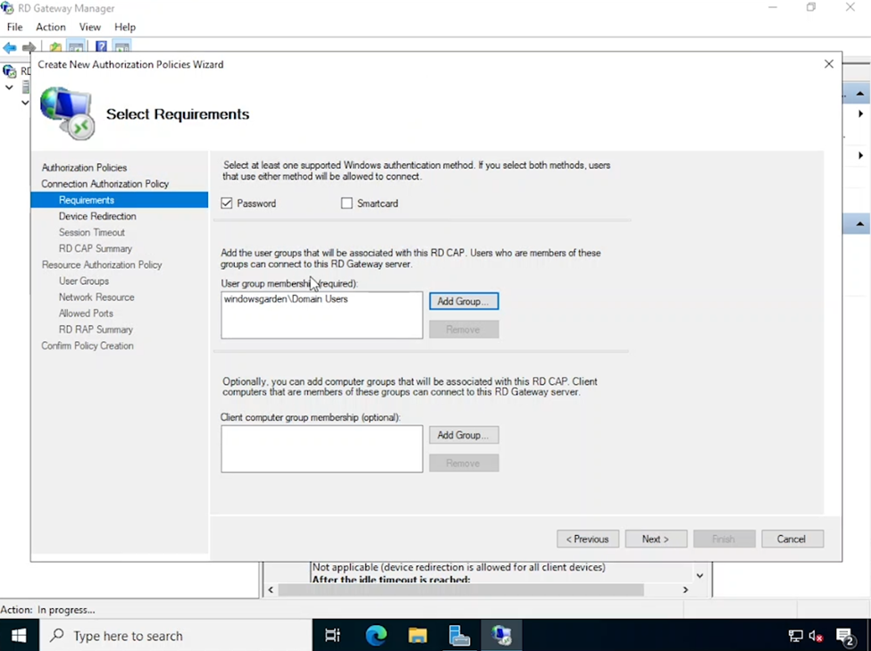Open File Explorer from the taskbar
The image size is (871, 651).
tap(417, 636)
